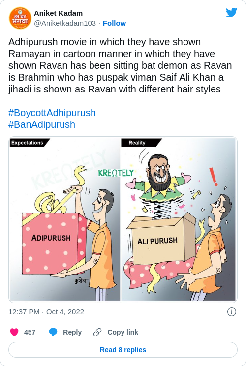Screen dimensions: 246x366
Task: Click the Twitter bird logo icon
Action: tap(232, 13)
